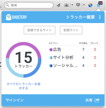
Task: Click purple dot icon beside 広告
Action: click(51, 50)
